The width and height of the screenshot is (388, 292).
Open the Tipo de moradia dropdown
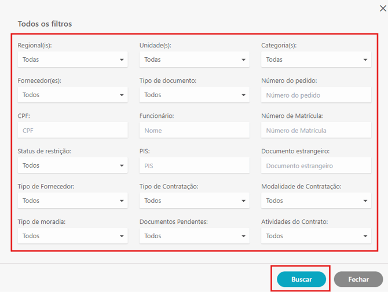[72, 236]
